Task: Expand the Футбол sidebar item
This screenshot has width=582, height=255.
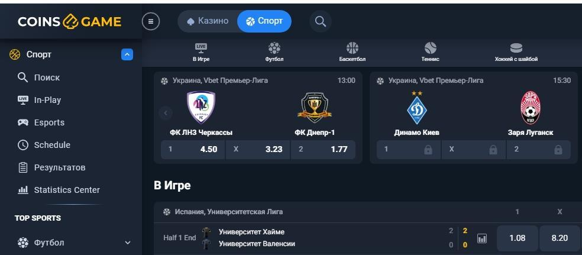Action: pyautogui.click(x=128, y=243)
